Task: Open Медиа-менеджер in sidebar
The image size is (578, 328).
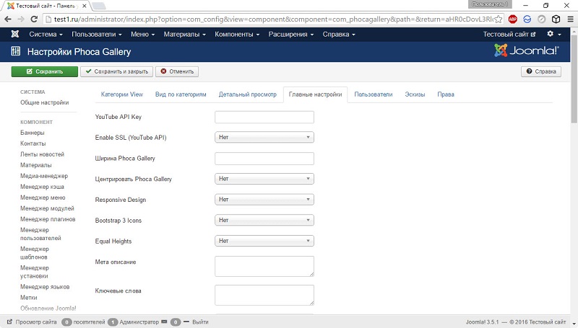Action: point(44,176)
